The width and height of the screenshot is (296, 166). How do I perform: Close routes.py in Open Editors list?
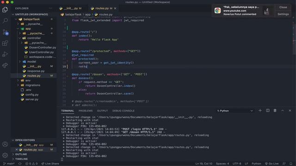17,149
